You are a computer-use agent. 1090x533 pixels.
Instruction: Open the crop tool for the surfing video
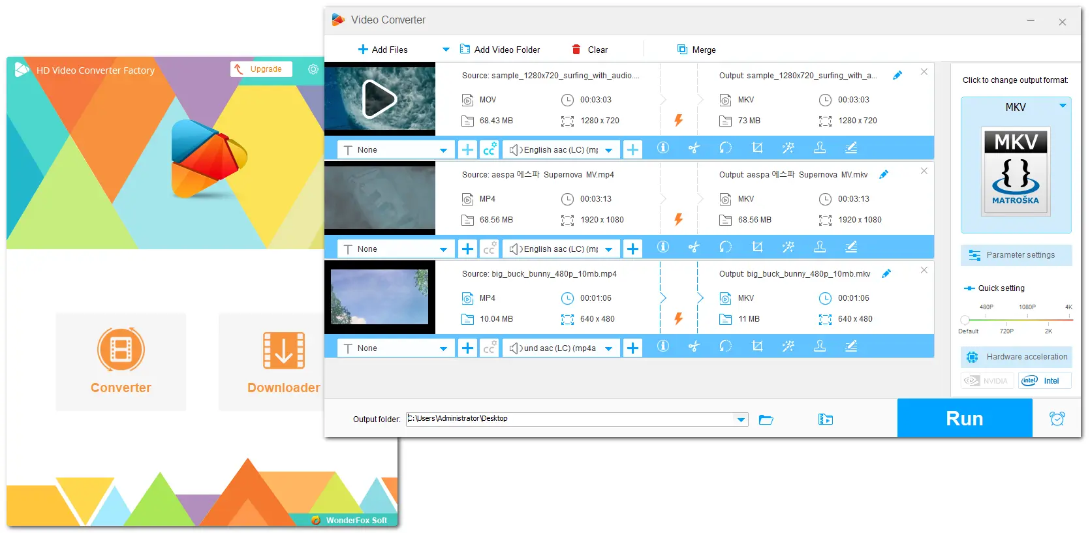(x=757, y=148)
